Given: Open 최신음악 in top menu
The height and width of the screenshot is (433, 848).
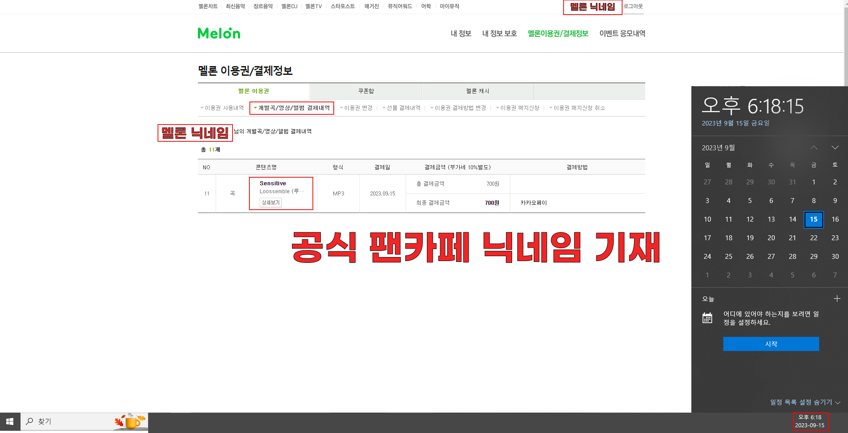Looking at the screenshot, I should [x=235, y=6].
